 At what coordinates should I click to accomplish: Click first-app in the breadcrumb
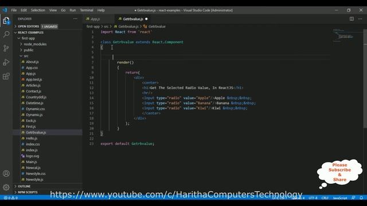pyautogui.click(x=93, y=27)
